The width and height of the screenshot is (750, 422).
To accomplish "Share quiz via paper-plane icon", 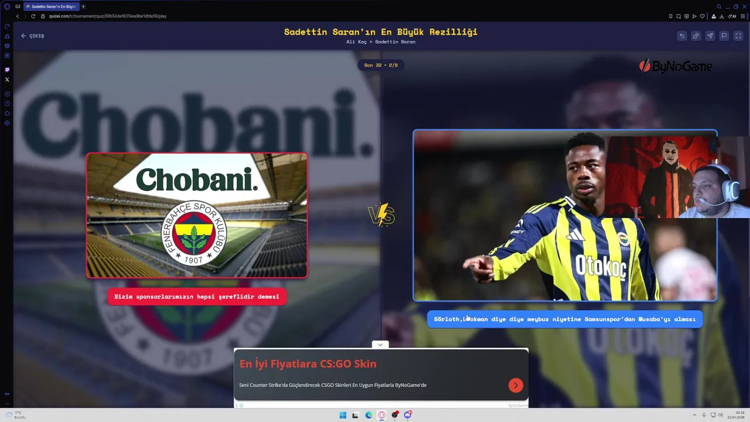I will [710, 36].
